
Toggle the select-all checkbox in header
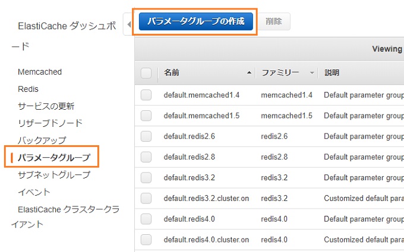click(x=146, y=73)
